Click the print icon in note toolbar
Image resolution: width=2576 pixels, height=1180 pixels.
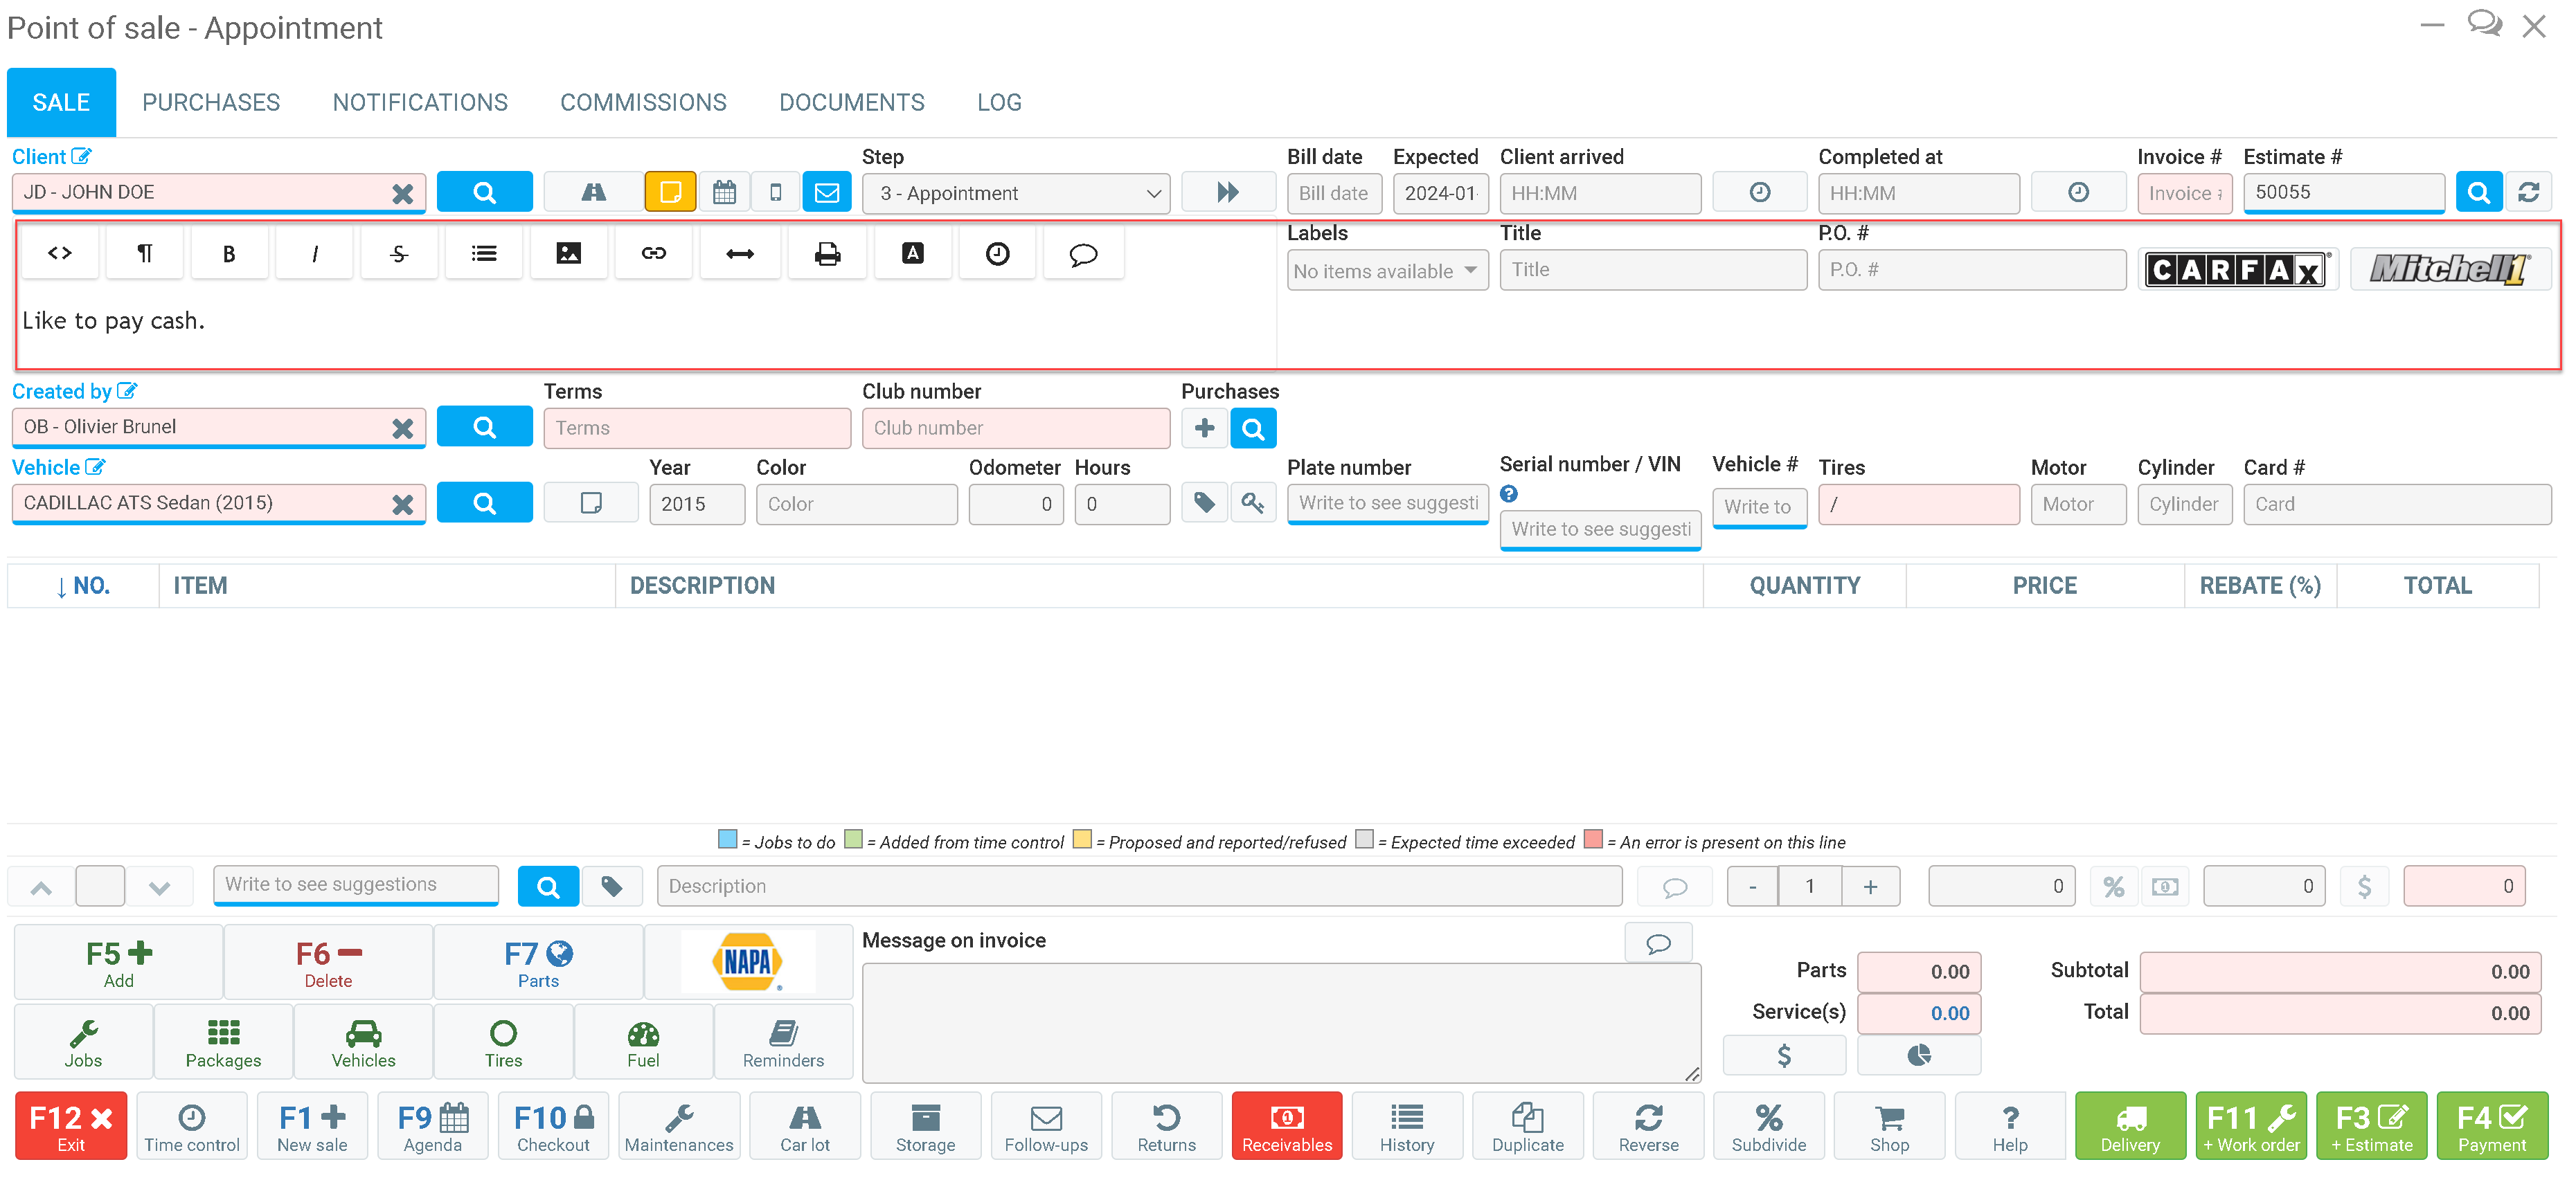pos(827,254)
